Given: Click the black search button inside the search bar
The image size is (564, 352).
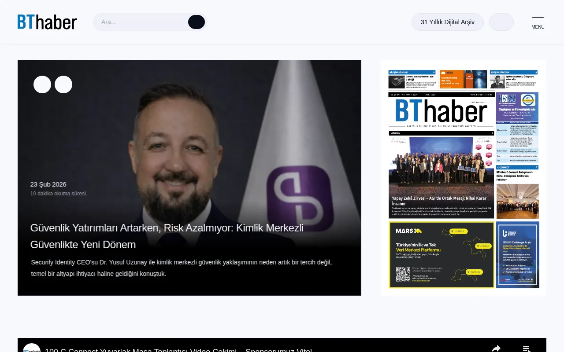Looking at the screenshot, I should [x=196, y=22].
